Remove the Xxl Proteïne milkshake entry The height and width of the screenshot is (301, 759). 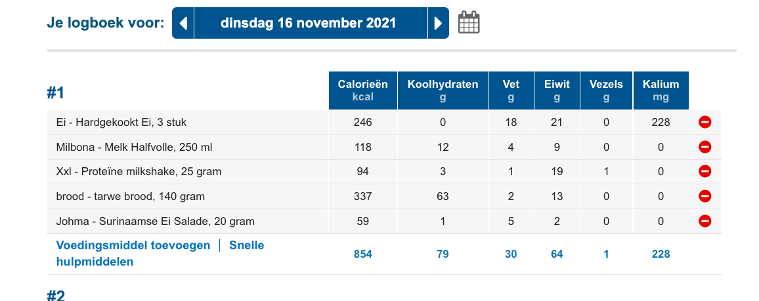click(x=705, y=172)
